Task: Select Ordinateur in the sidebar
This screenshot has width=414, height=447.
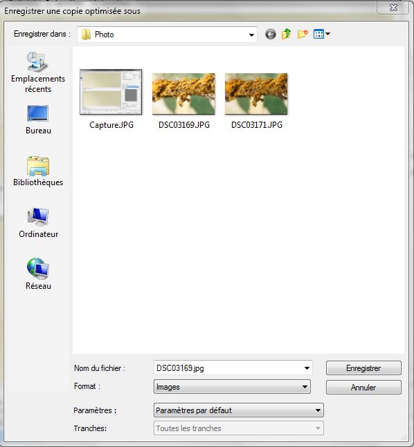Action: [x=38, y=223]
